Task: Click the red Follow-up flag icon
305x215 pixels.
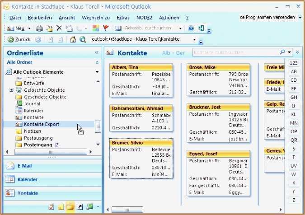Action: 106,28
